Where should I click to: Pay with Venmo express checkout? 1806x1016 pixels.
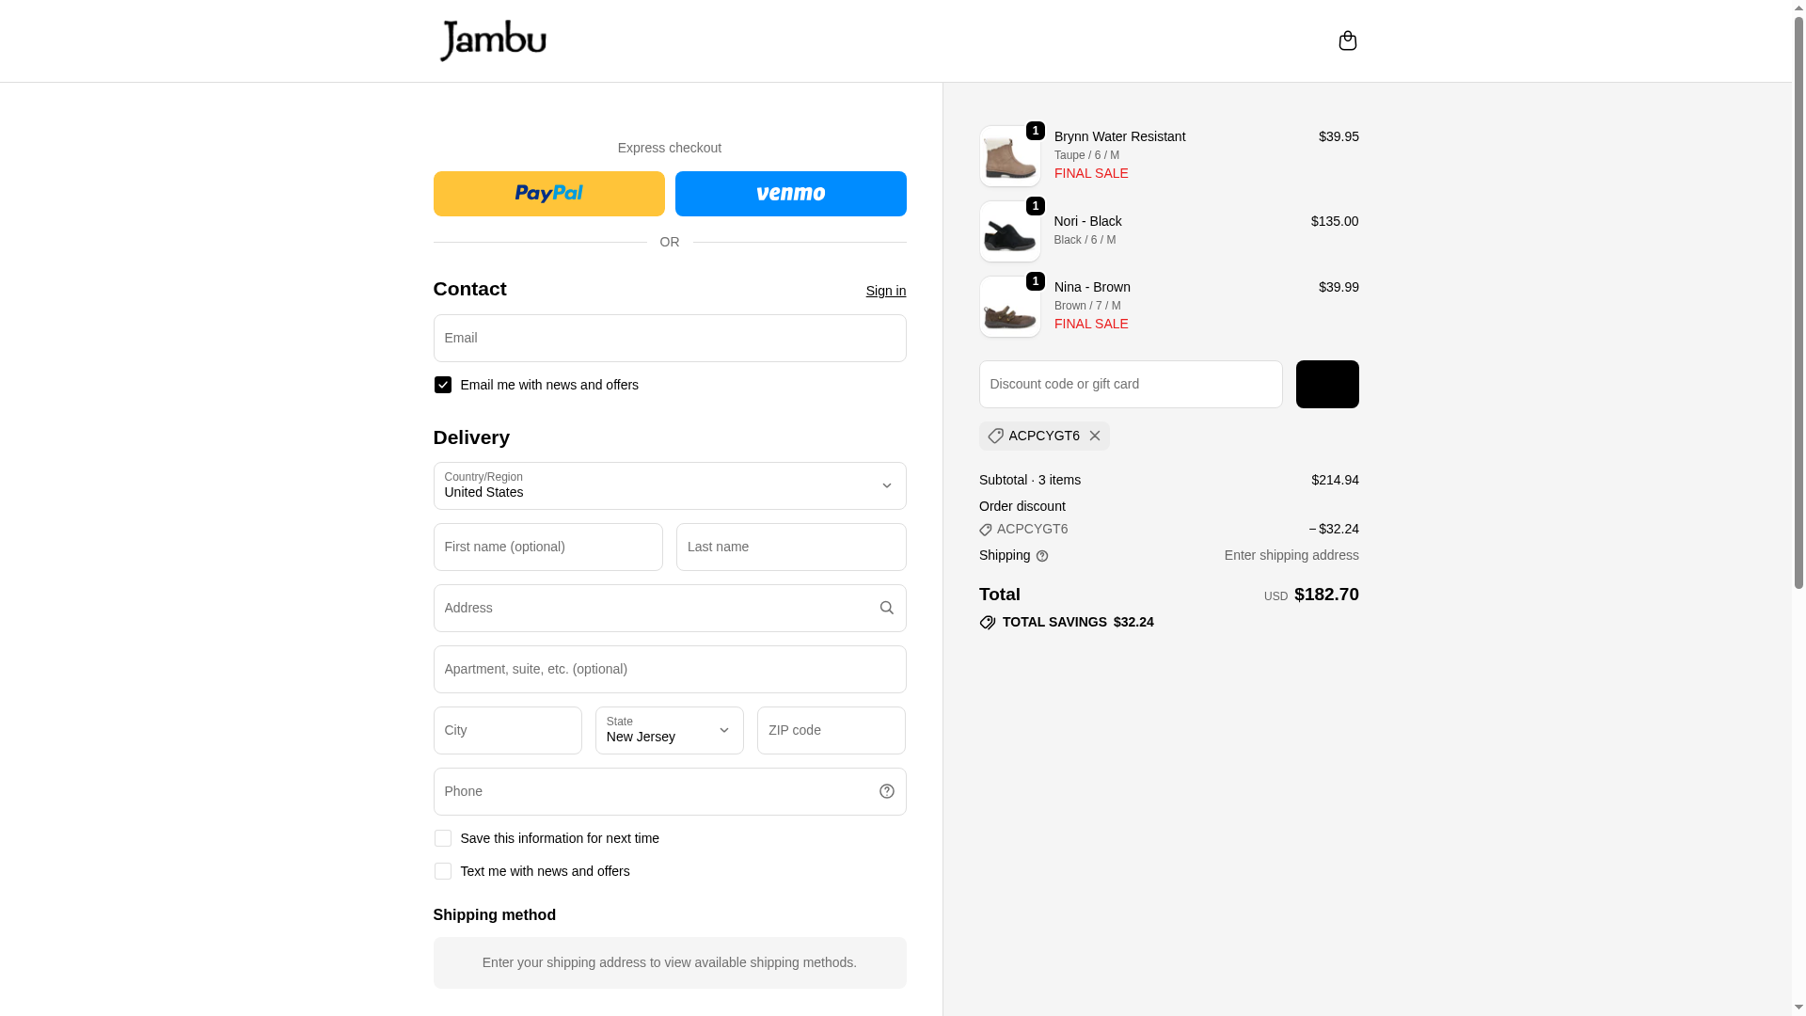click(x=790, y=194)
